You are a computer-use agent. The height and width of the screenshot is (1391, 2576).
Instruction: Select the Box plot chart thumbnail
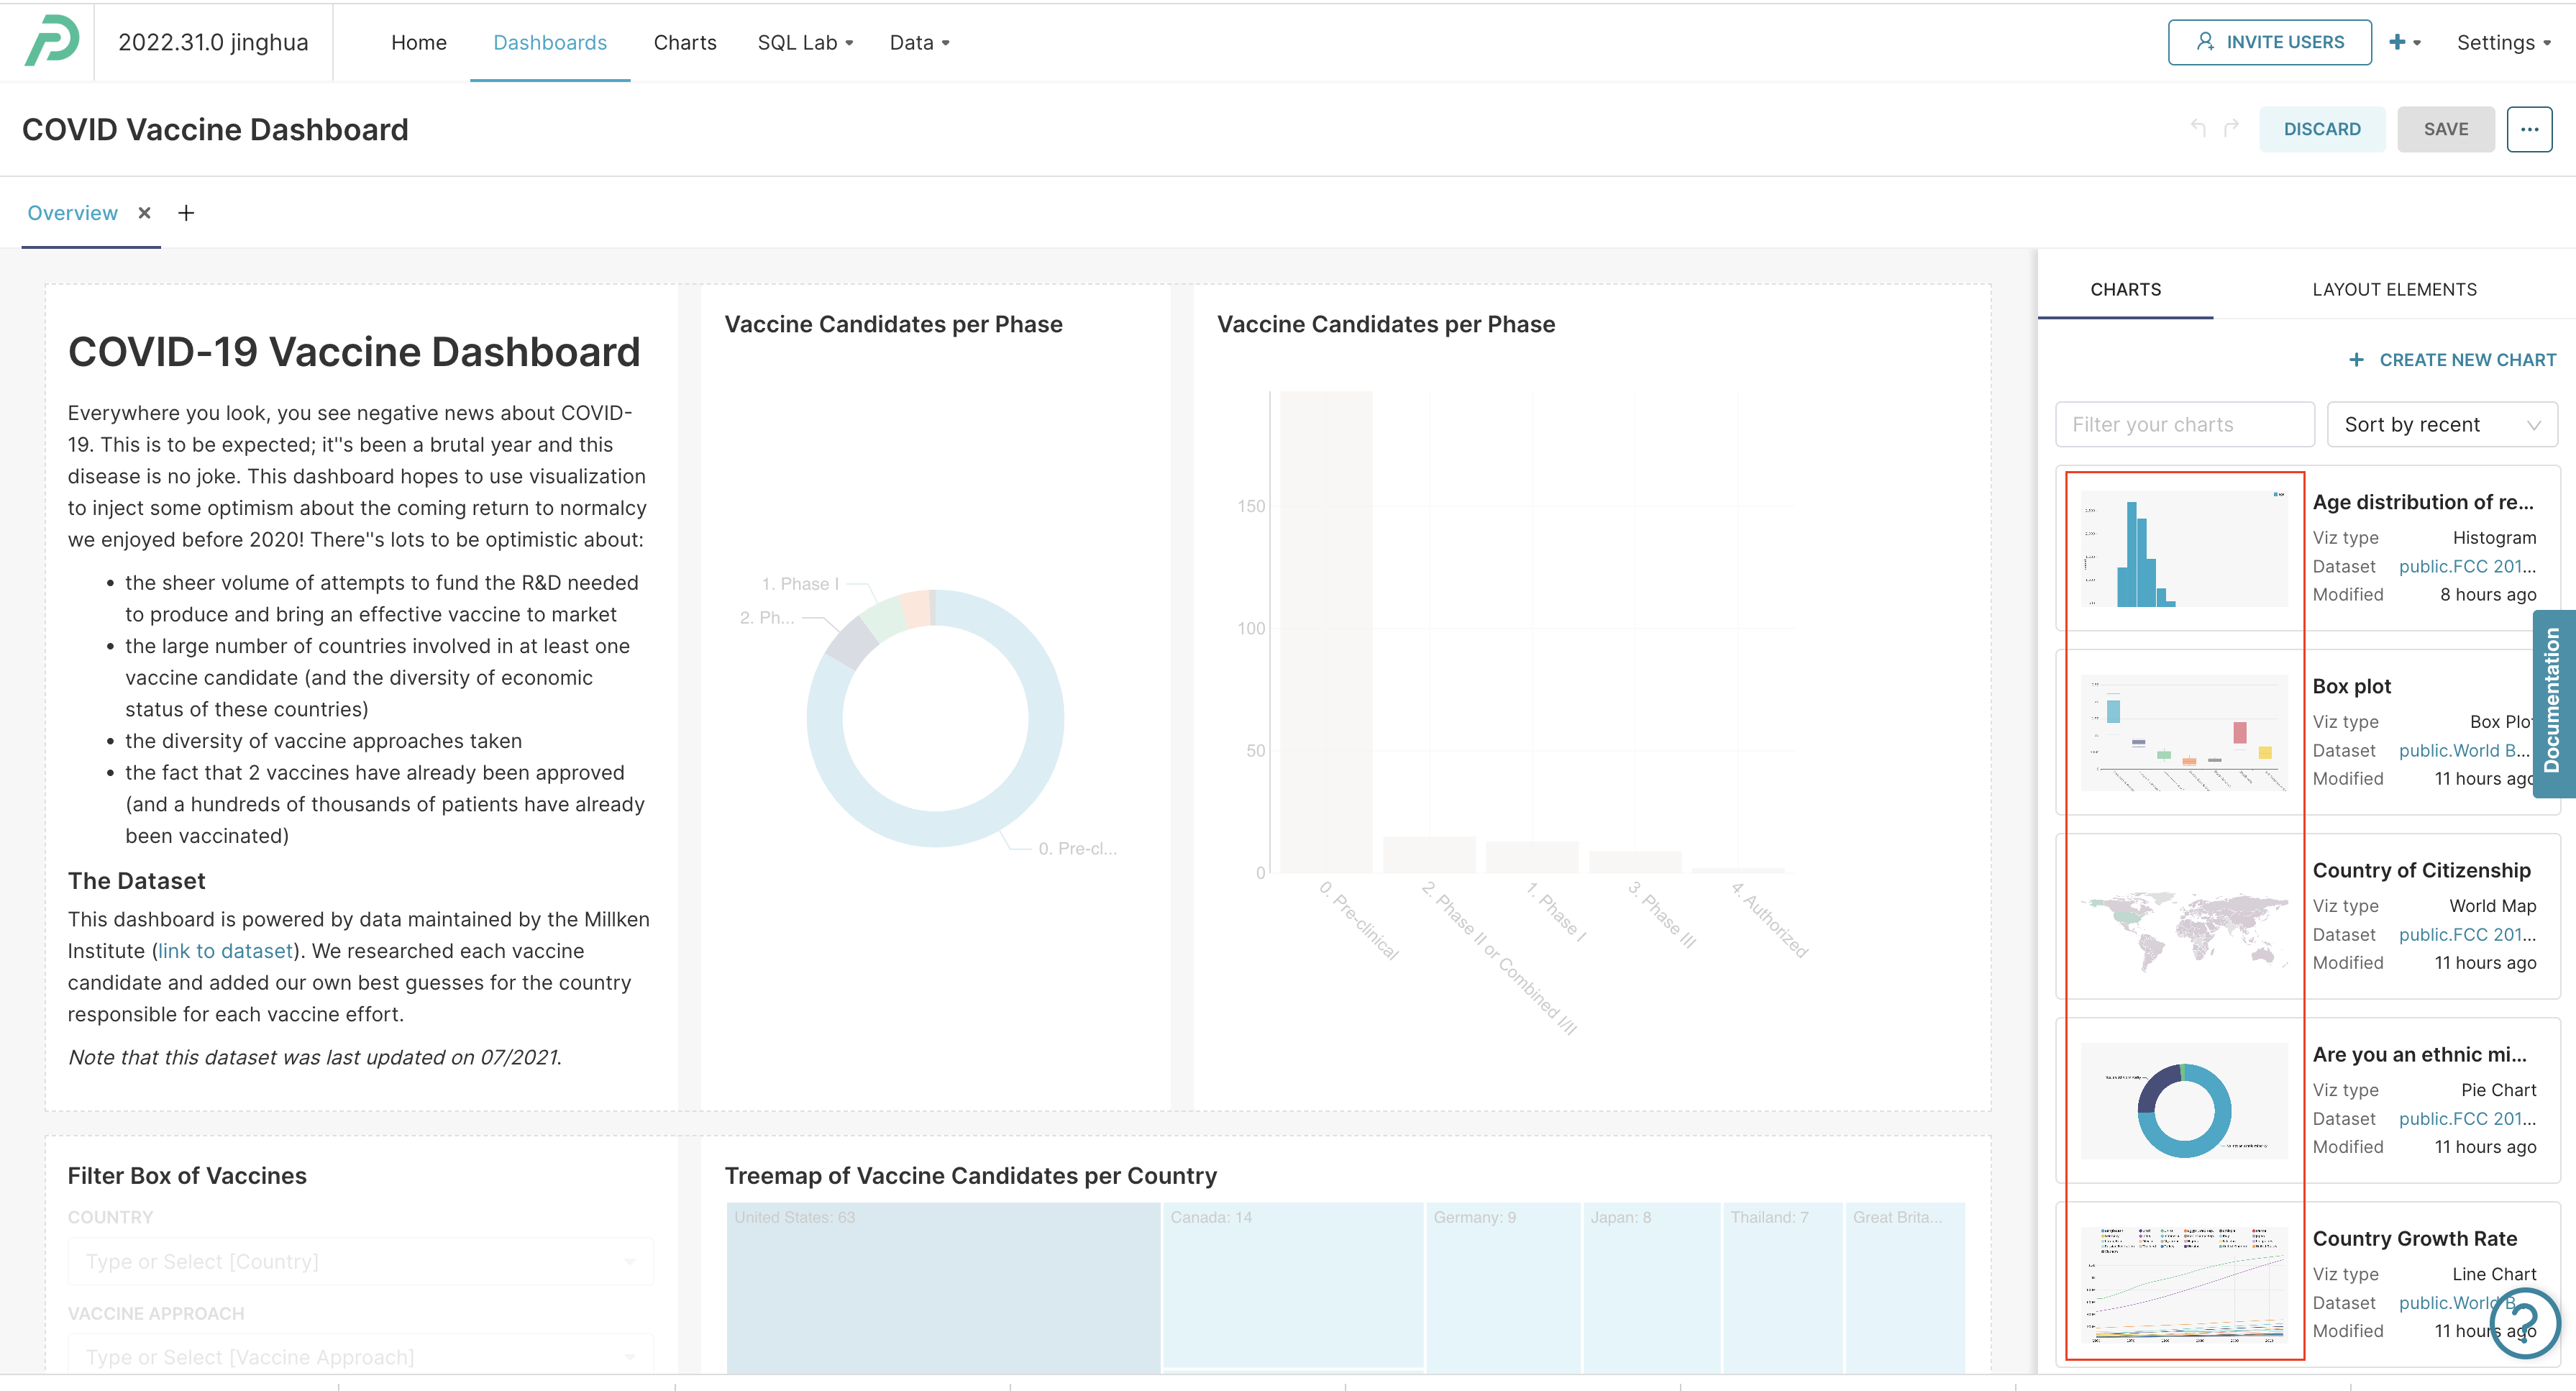[x=2183, y=732]
